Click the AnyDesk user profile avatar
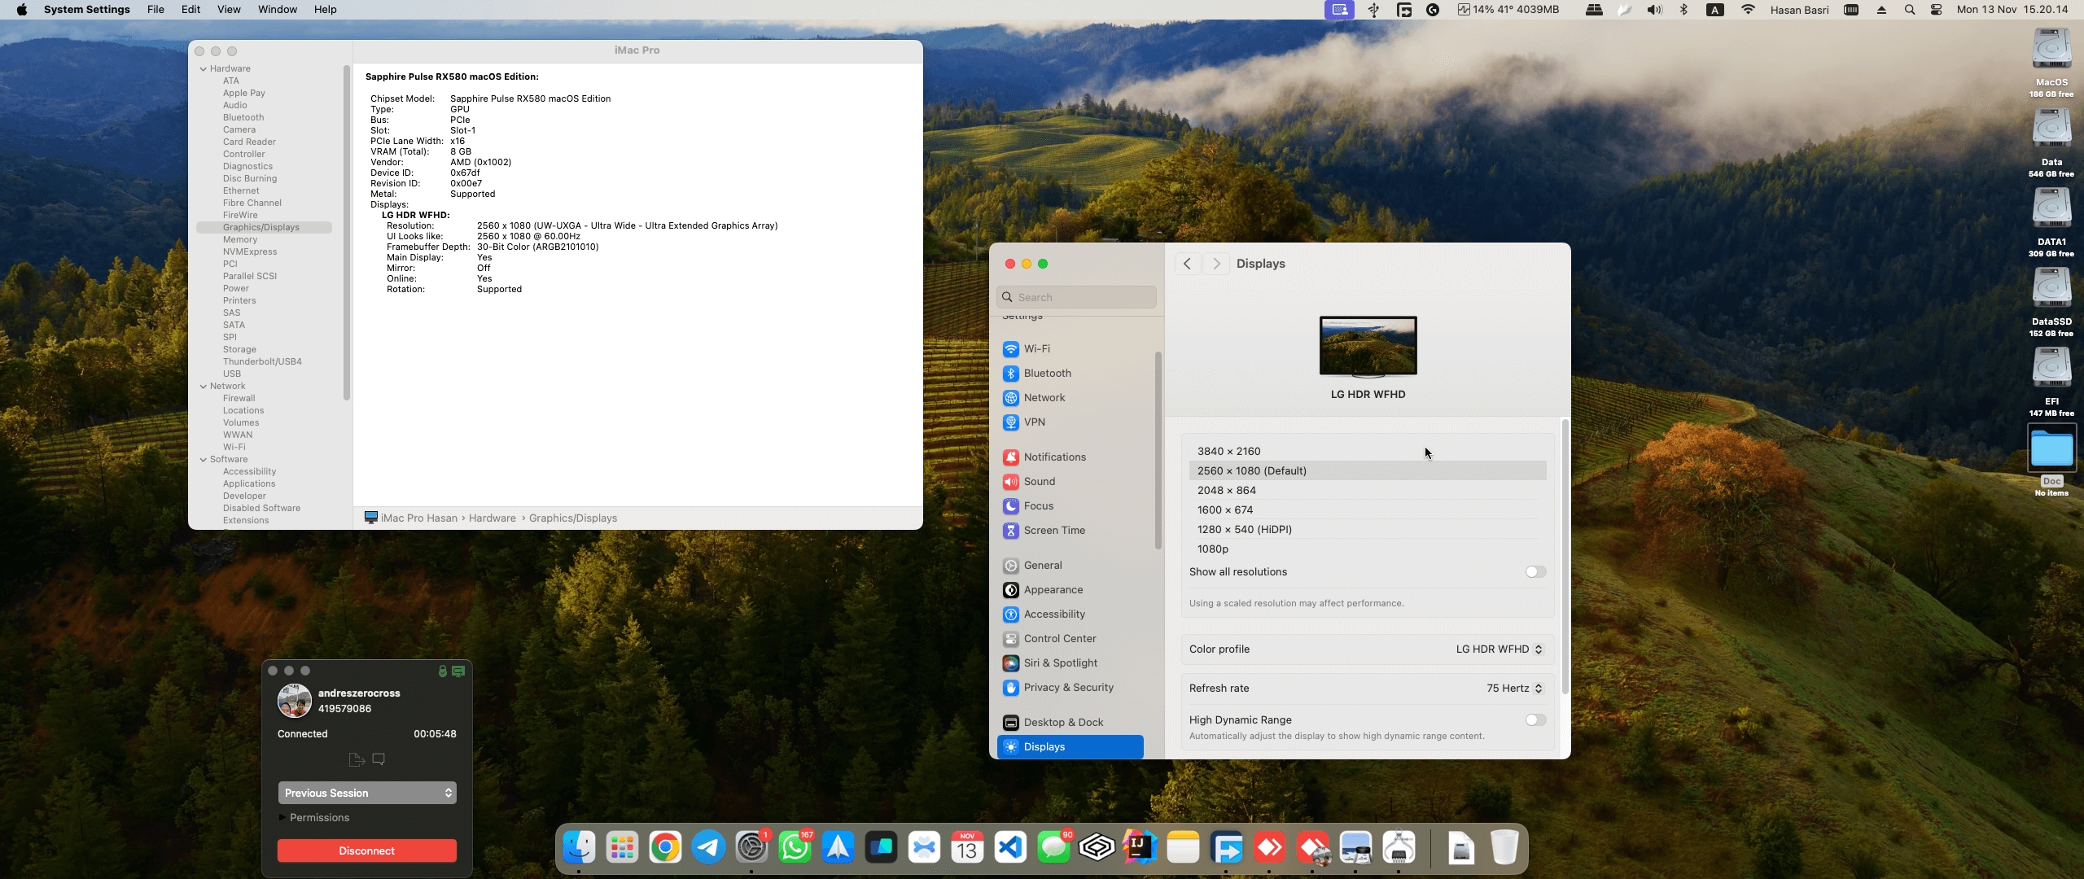The image size is (2084, 879). [x=295, y=701]
